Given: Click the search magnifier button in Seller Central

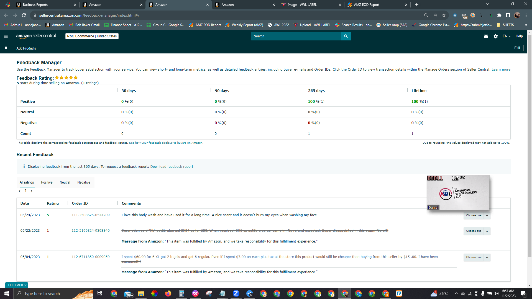Looking at the screenshot, I should pos(346,36).
